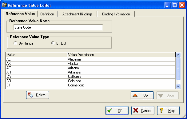Viewport: 187px width, 119px height.
Task: Select the By Range radio button
Action: (15, 43)
